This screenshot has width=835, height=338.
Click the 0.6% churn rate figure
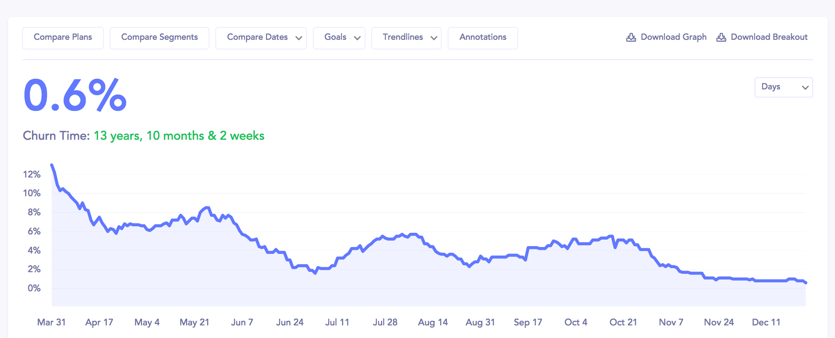pos(75,96)
